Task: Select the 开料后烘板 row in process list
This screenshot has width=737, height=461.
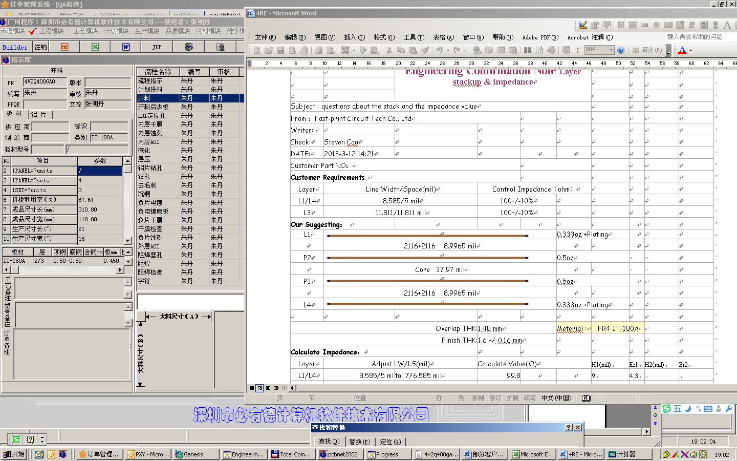Action: coord(190,107)
